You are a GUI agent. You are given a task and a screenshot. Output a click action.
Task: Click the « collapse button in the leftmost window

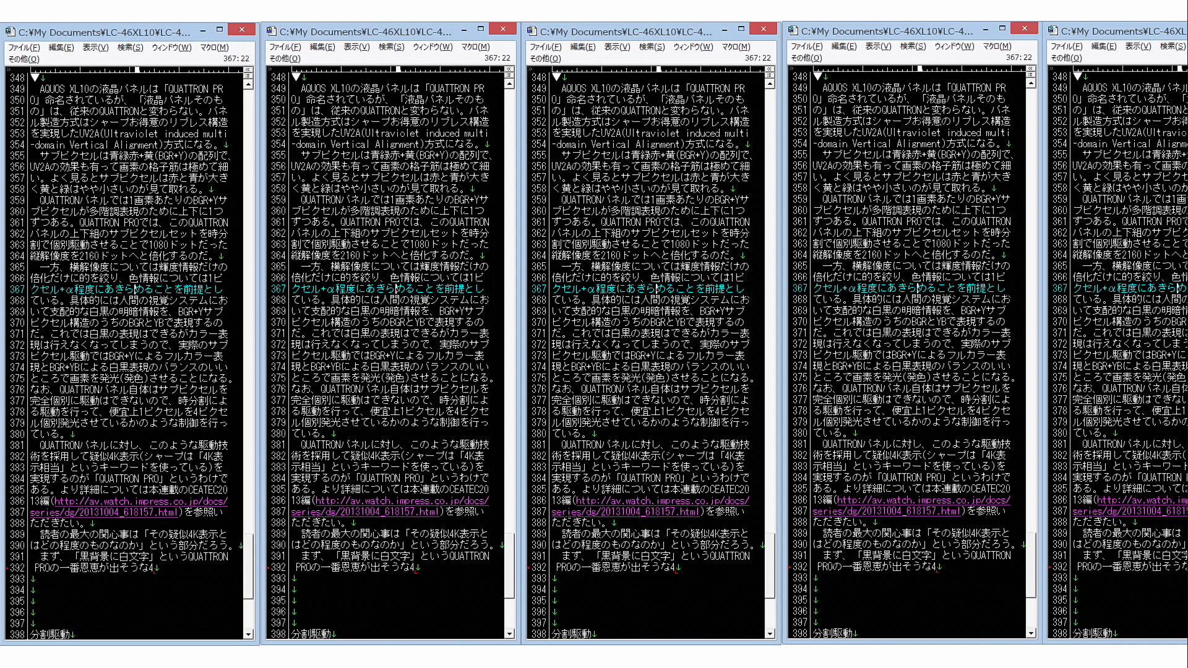click(x=248, y=70)
